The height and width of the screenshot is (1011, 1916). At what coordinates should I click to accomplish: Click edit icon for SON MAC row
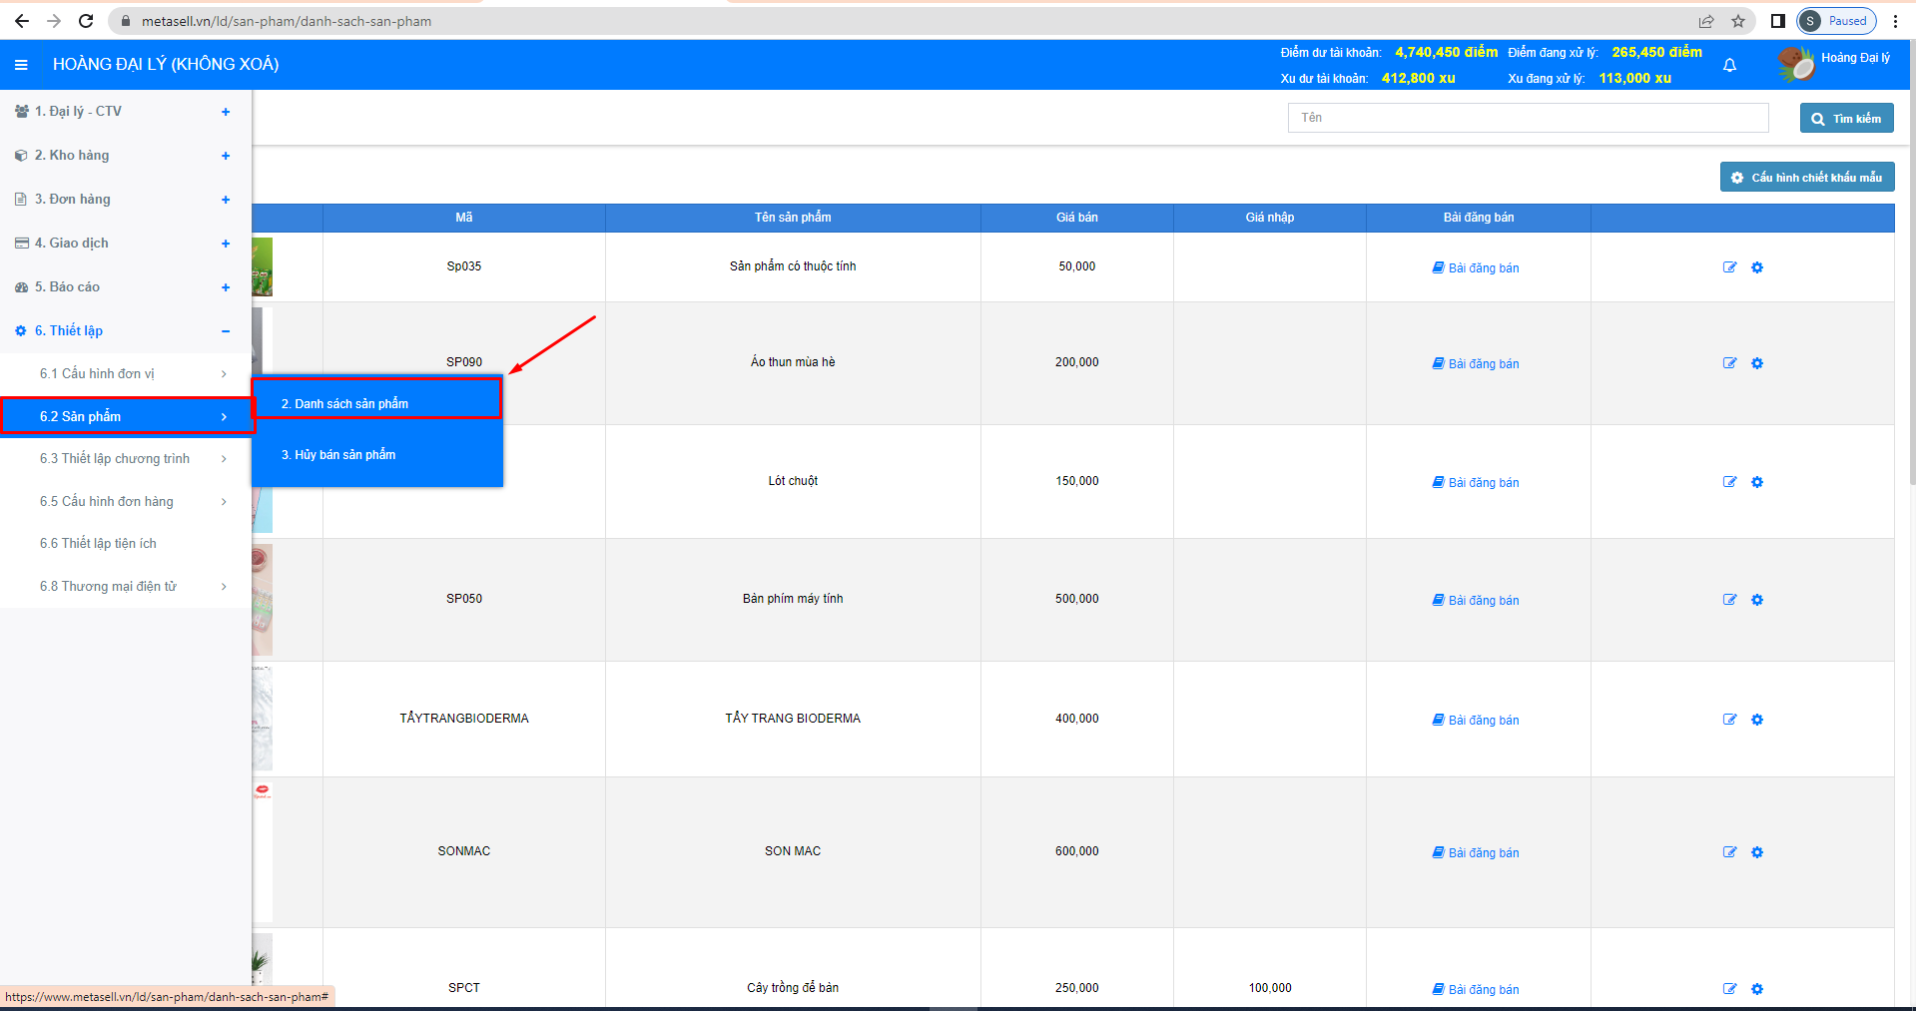point(1729,852)
